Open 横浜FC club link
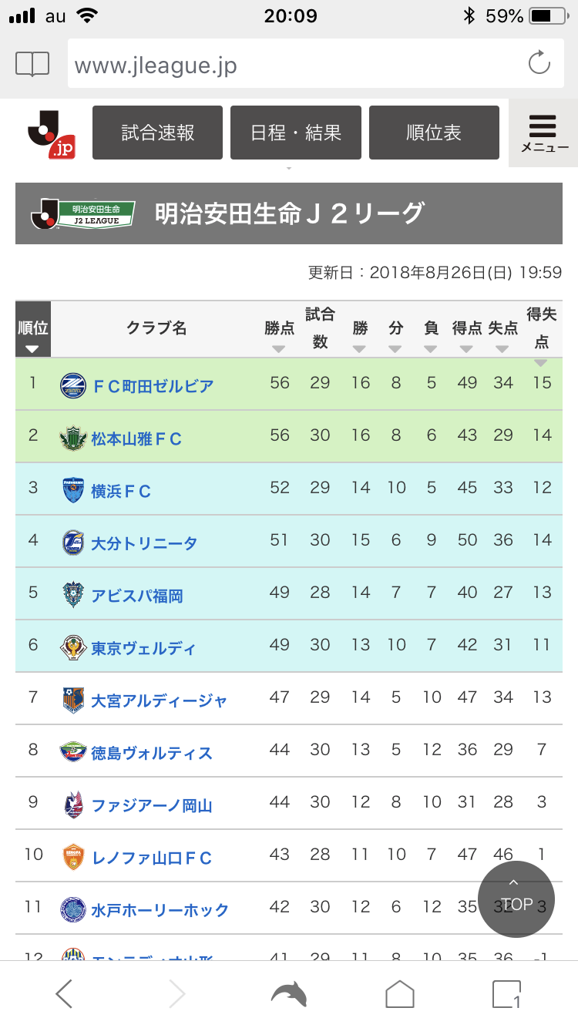Screen dimensions: 578x1028 121,491
